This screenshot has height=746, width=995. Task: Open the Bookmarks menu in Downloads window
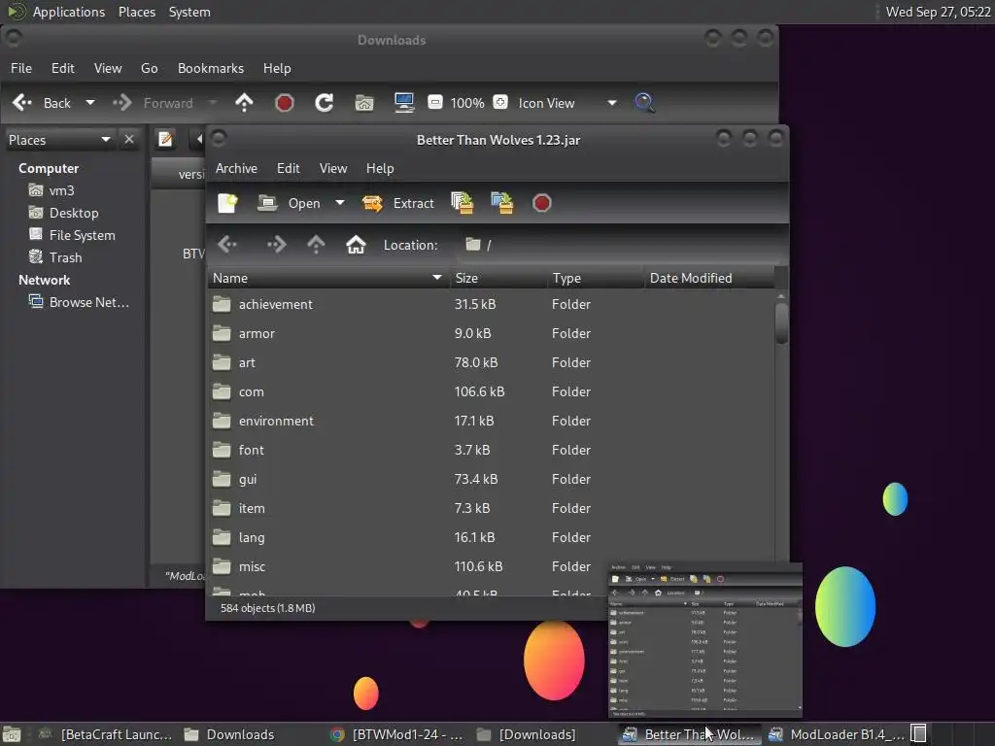pyautogui.click(x=211, y=68)
